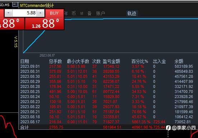Image resolution: width=198 pixels, height=138 pixels.
Task: Click the 余额 column header
Action: (179, 61)
